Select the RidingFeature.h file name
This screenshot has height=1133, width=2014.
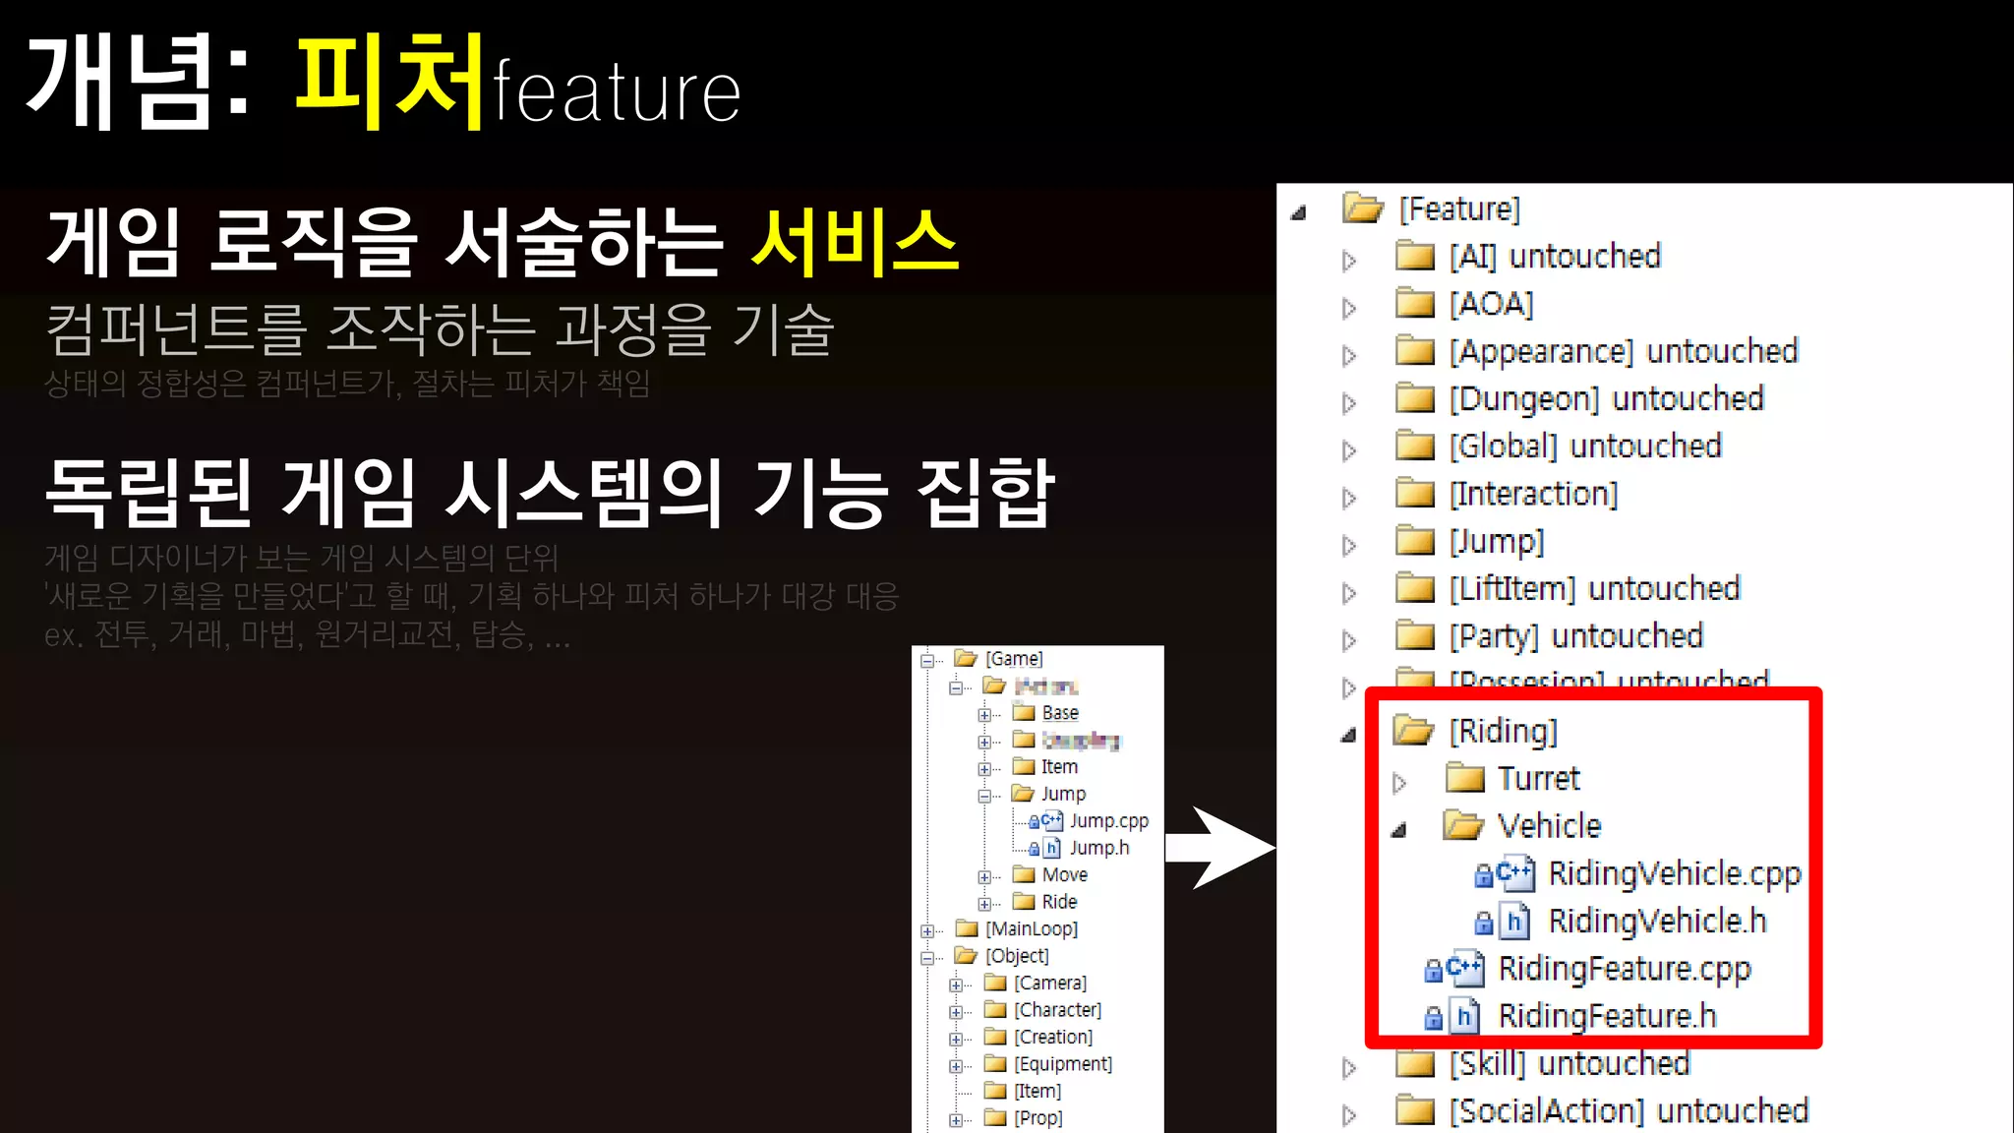click(x=1607, y=1016)
